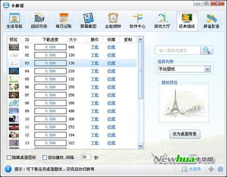Click 下载 link for wallpaper 06
This screenshot has height=177, width=227.
click(x=95, y=87)
